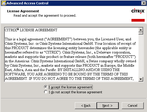Select "I accept the license agreement" radio button
This screenshot has width=147, height=112.
(x=46, y=87)
